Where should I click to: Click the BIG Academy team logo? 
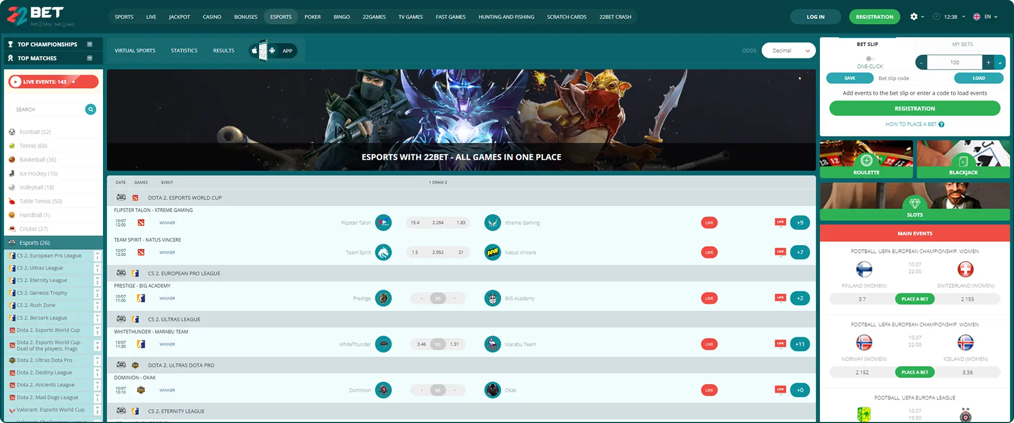[493, 298]
